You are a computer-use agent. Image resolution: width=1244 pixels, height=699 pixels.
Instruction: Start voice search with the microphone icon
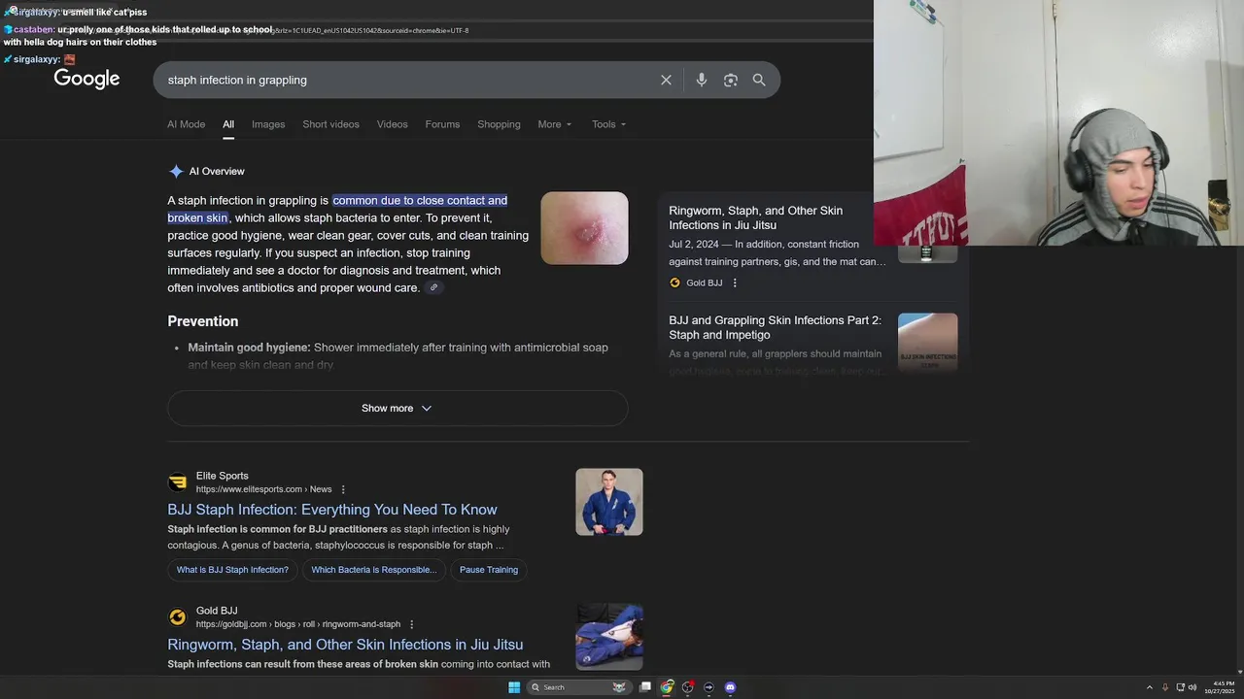point(702,80)
